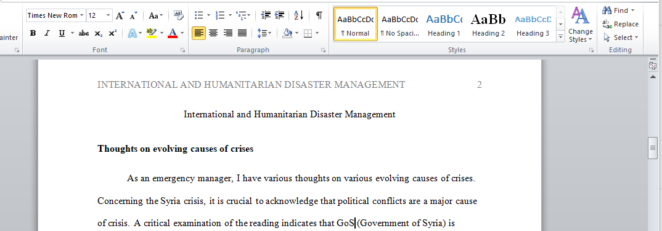The height and width of the screenshot is (231, 662).
Task: Align text right
Action: click(x=228, y=33)
